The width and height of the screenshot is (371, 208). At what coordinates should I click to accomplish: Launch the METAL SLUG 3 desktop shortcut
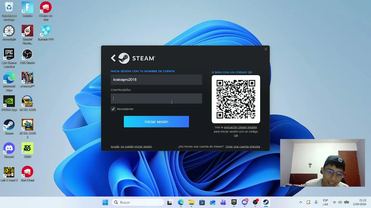[27, 129]
